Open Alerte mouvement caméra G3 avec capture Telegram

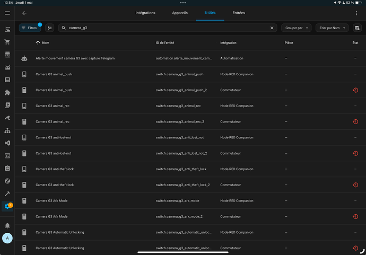click(75, 58)
